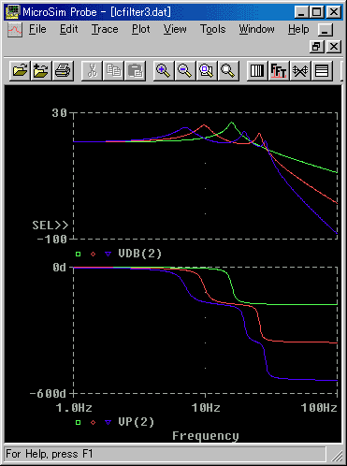Select green square marker beside VDB(2)

tap(78, 255)
